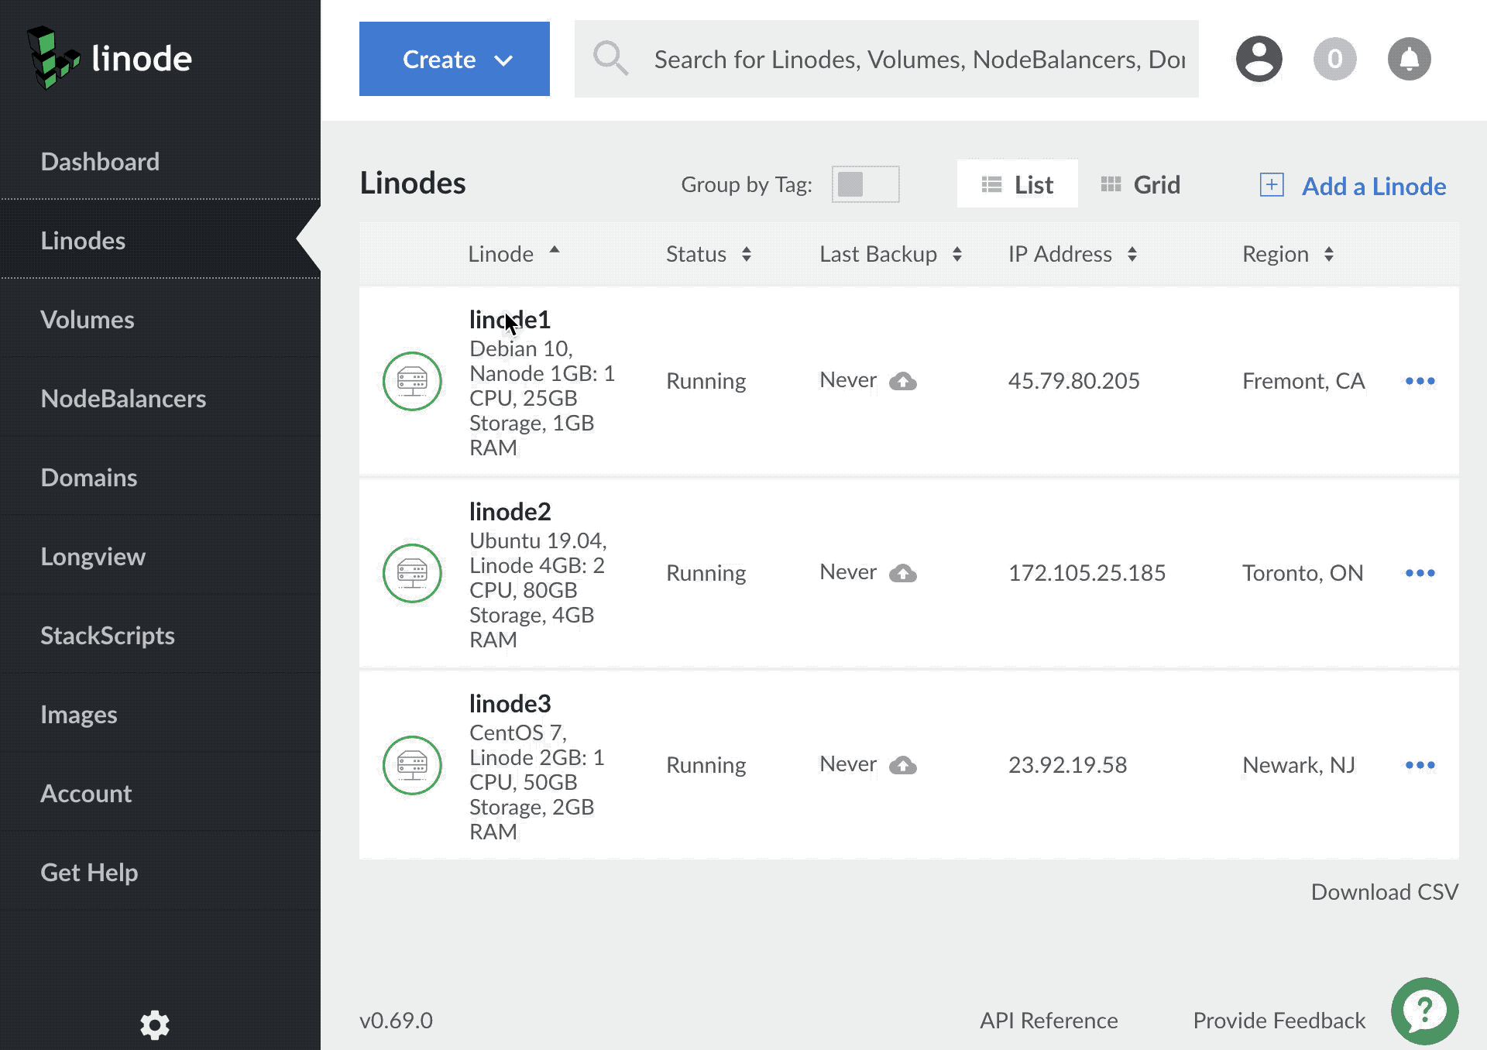
Task: Sort table by Status column
Action: (708, 254)
